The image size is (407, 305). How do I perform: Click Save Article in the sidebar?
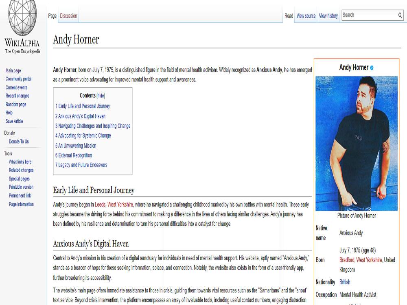[14, 121]
